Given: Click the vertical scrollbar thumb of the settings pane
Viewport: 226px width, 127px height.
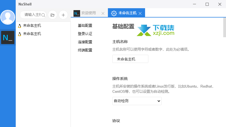Looking at the screenshot, I should 225,27.
